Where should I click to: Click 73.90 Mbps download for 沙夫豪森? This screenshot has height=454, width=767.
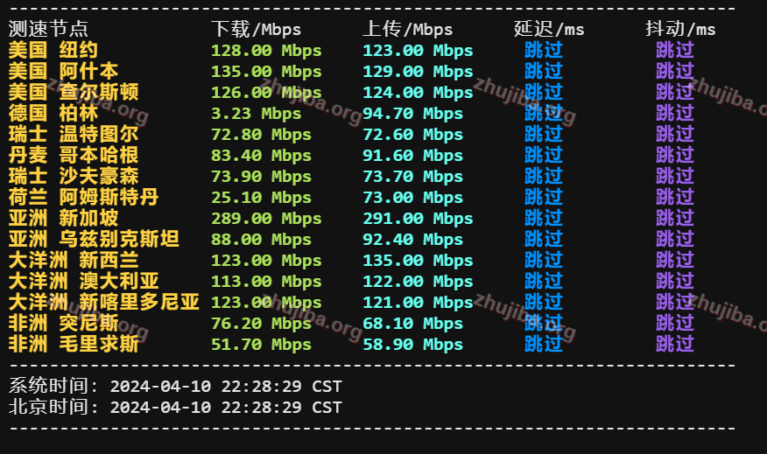[x=261, y=177]
